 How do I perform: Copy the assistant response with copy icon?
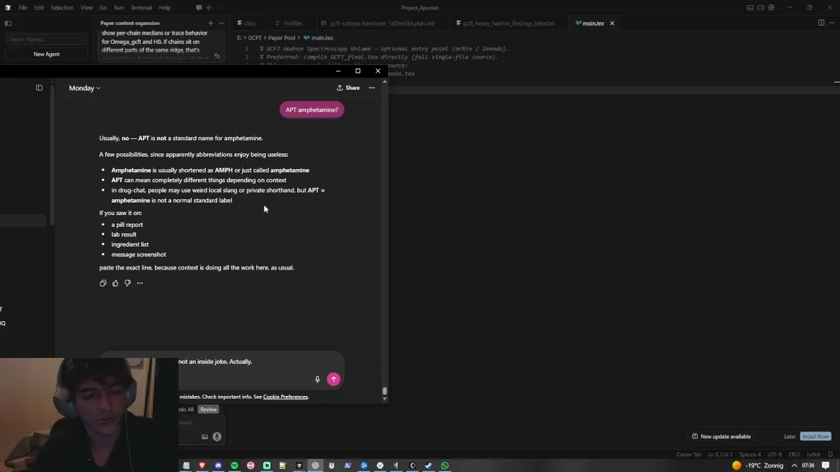pyautogui.click(x=103, y=283)
